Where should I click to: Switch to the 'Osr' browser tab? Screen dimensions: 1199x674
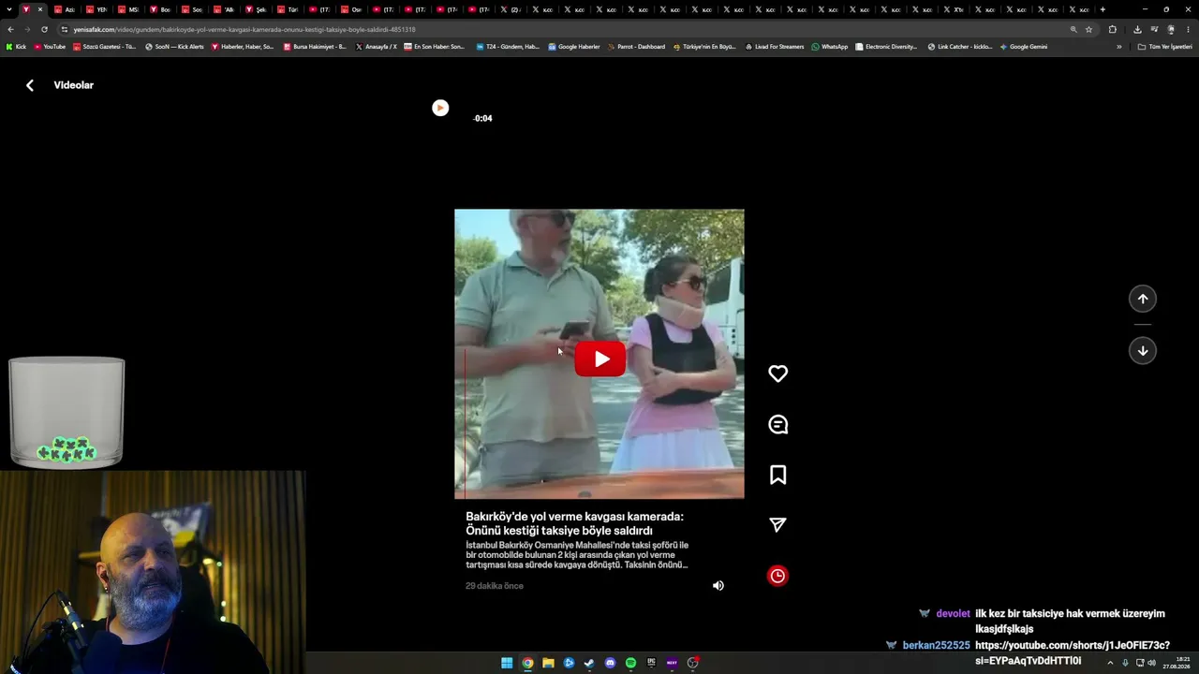351,9
